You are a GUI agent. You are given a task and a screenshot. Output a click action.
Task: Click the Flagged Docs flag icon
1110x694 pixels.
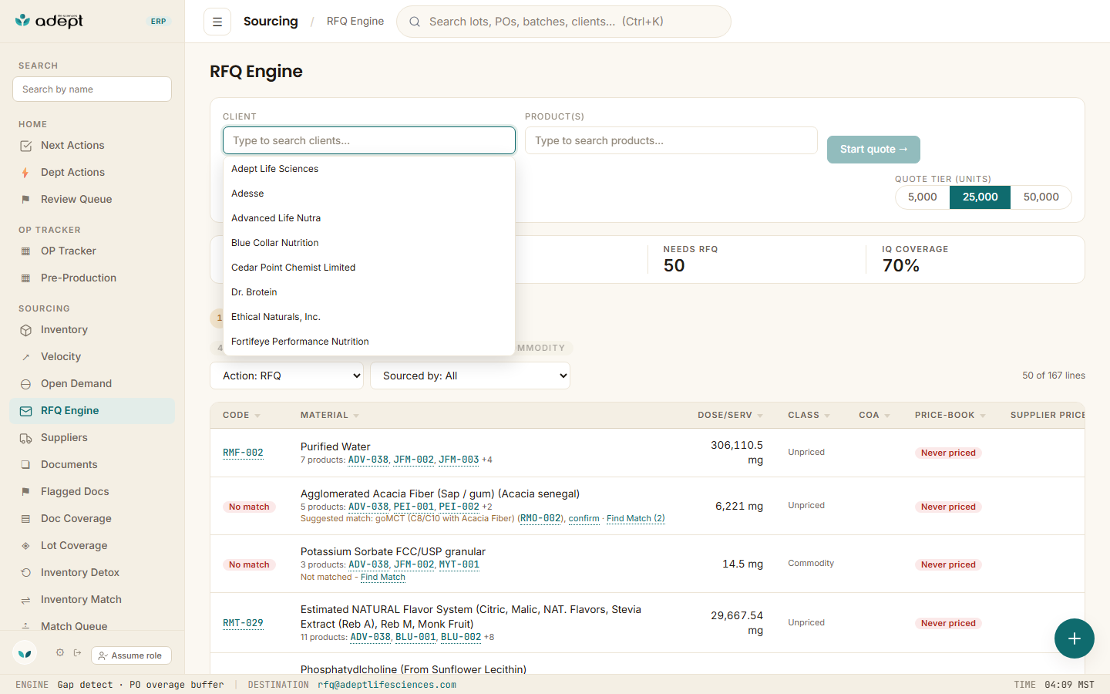(25, 492)
